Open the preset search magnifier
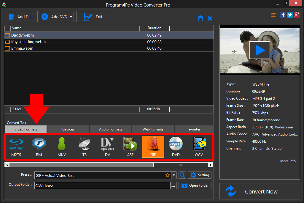The width and height of the screenshot is (304, 203). [182, 175]
